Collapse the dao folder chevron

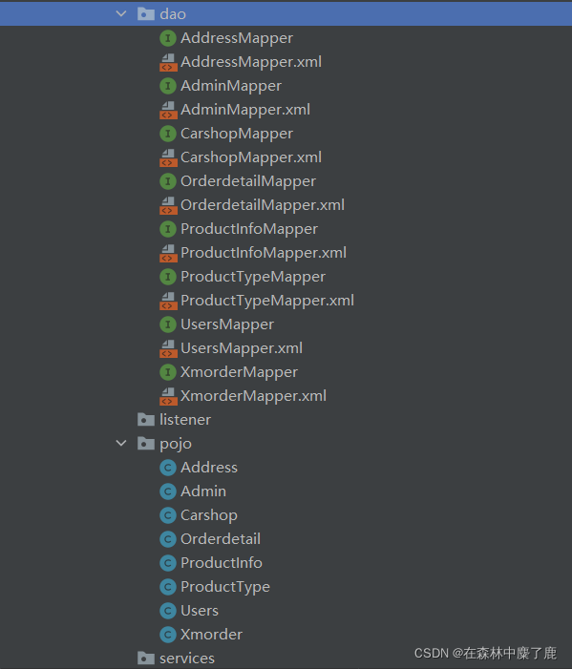click(x=121, y=14)
